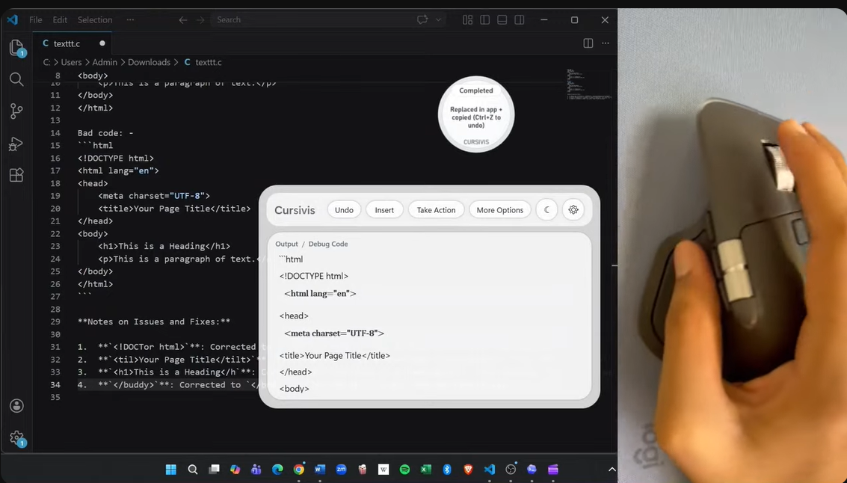This screenshot has width=847, height=483.
Task: Open the File menu
Action: point(36,19)
